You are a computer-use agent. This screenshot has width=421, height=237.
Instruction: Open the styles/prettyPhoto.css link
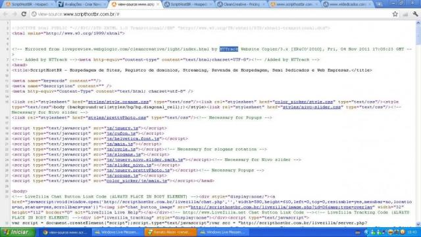pyautogui.click(x=117, y=118)
